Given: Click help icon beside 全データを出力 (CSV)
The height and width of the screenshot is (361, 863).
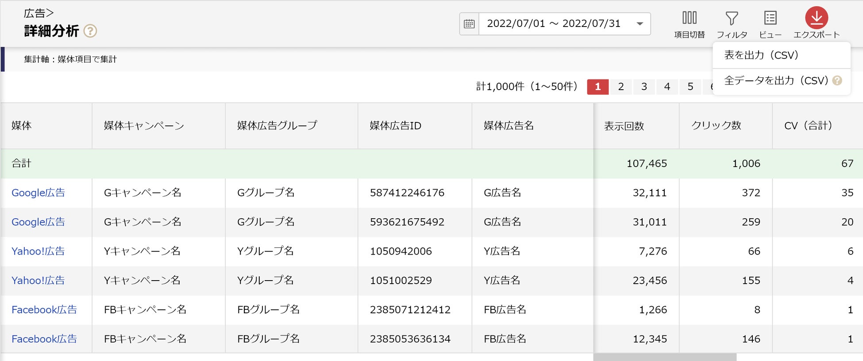Looking at the screenshot, I should [837, 80].
